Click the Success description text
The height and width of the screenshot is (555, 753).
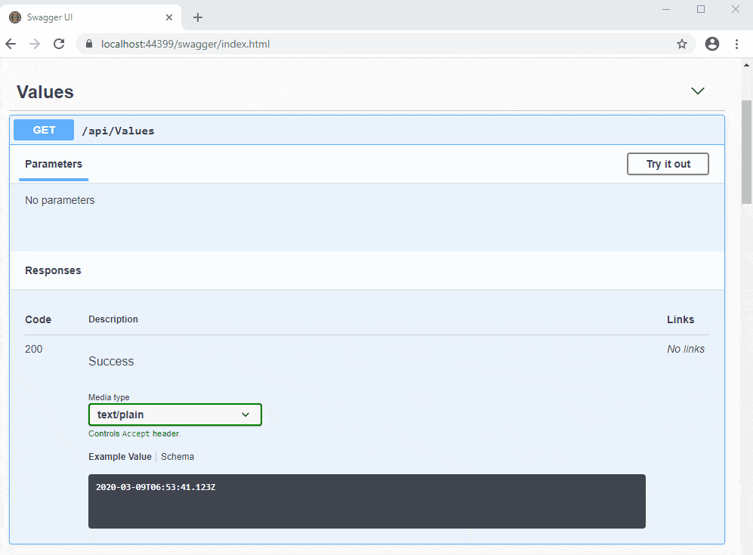111,362
